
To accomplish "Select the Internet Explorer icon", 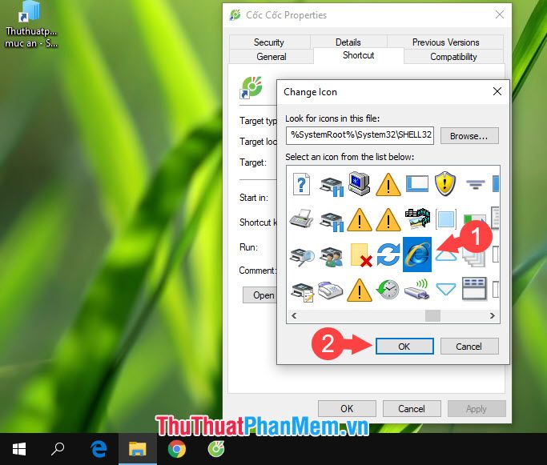I will pos(417,255).
